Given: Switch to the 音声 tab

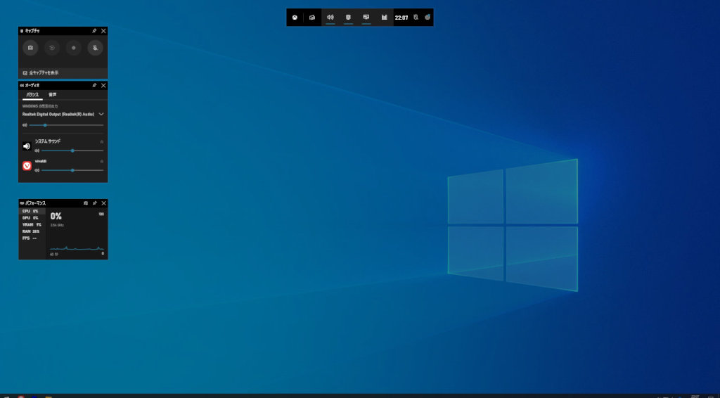Looking at the screenshot, I should coord(53,95).
